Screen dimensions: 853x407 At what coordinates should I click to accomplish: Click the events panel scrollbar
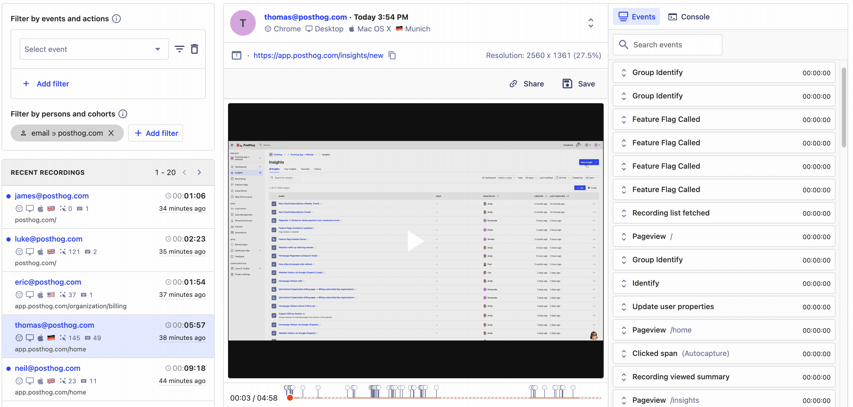(844, 107)
